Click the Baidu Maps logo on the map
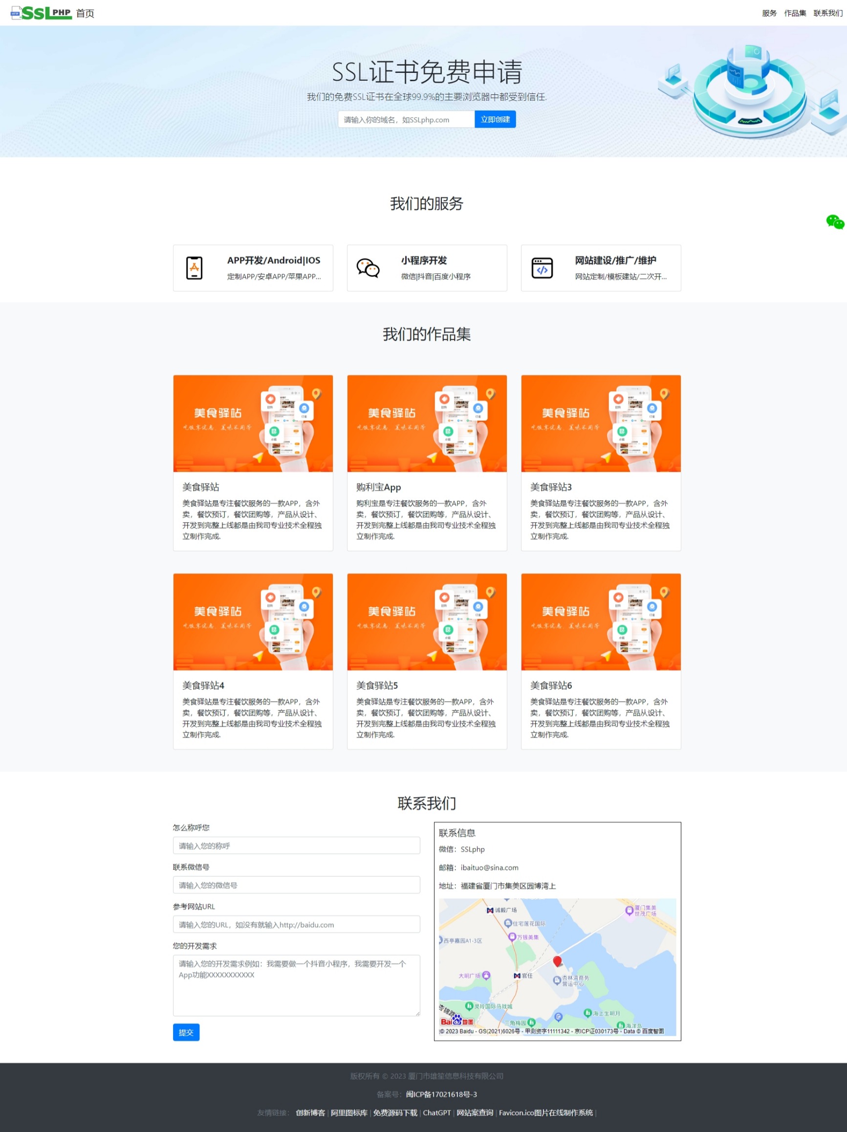847x1132 pixels. [x=458, y=1020]
